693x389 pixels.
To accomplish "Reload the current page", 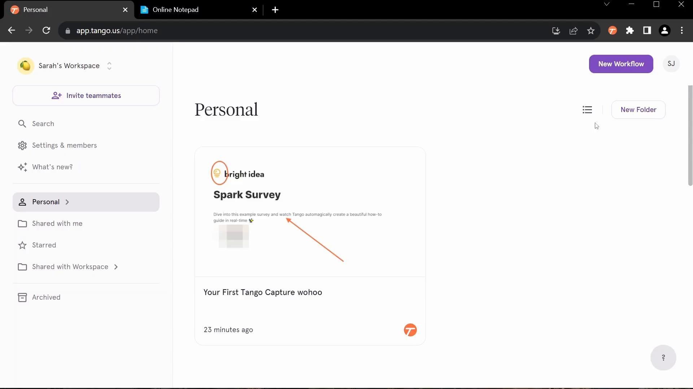I will 46,31.
